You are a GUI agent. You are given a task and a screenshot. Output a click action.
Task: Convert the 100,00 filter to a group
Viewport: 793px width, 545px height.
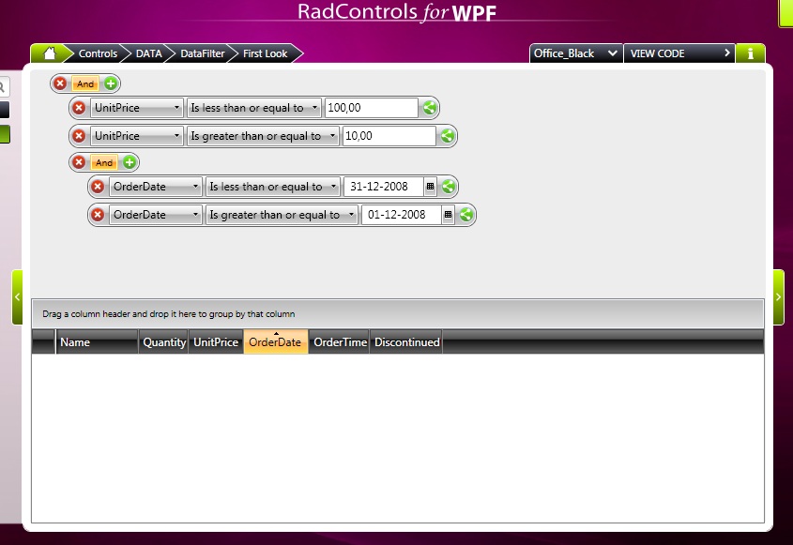(x=430, y=108)
